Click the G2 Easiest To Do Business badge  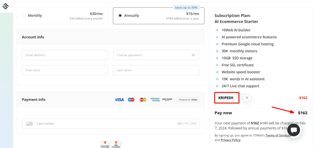click(105, 145)
